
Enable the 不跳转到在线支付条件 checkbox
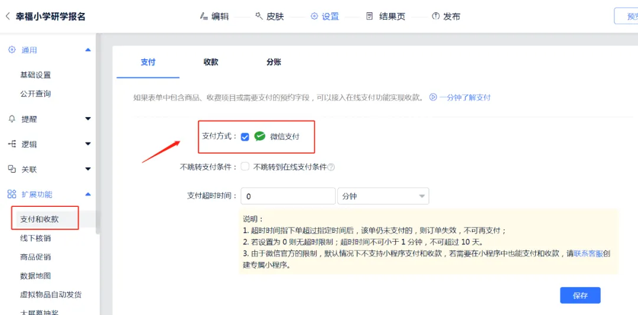tap(245, 167)
